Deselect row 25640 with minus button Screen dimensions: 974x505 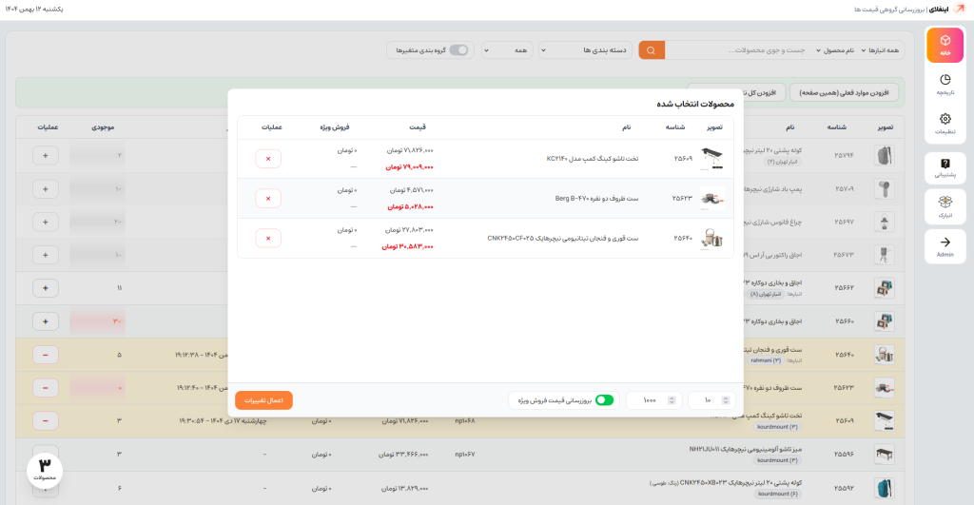[x=46, y=355]
